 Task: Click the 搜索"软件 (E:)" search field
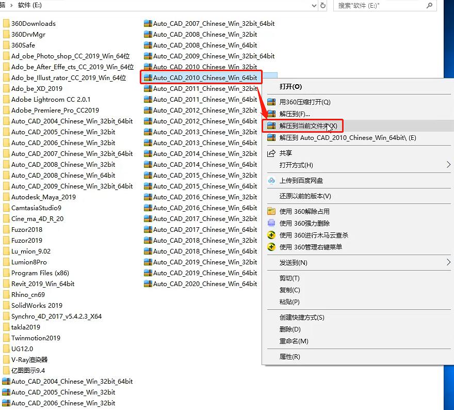[385, 5]
